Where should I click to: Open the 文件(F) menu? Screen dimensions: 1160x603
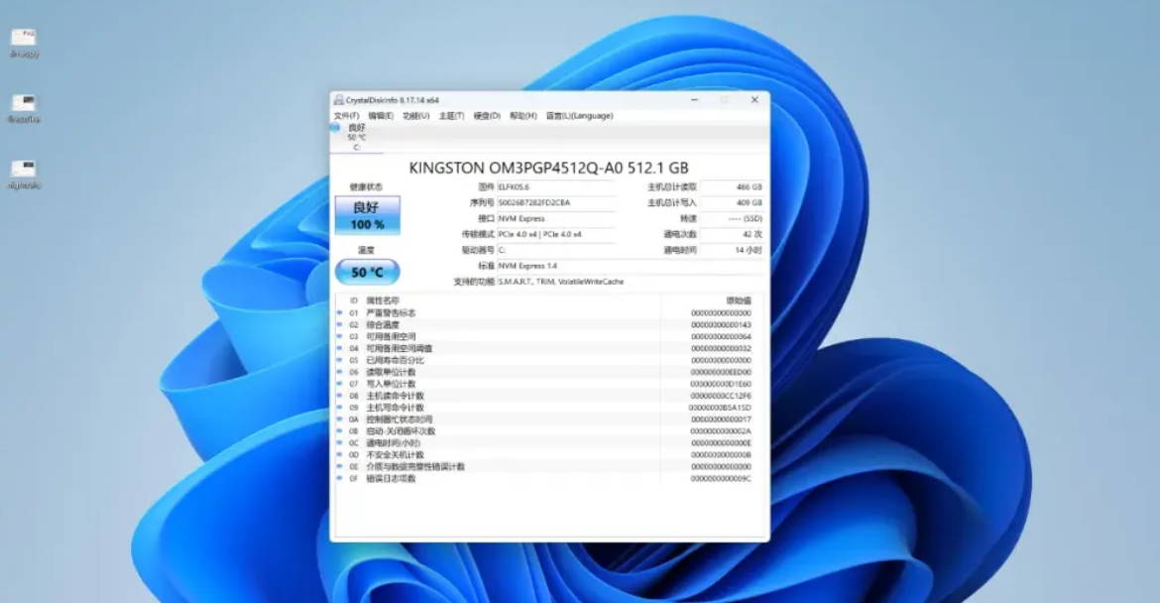point(346,116)
